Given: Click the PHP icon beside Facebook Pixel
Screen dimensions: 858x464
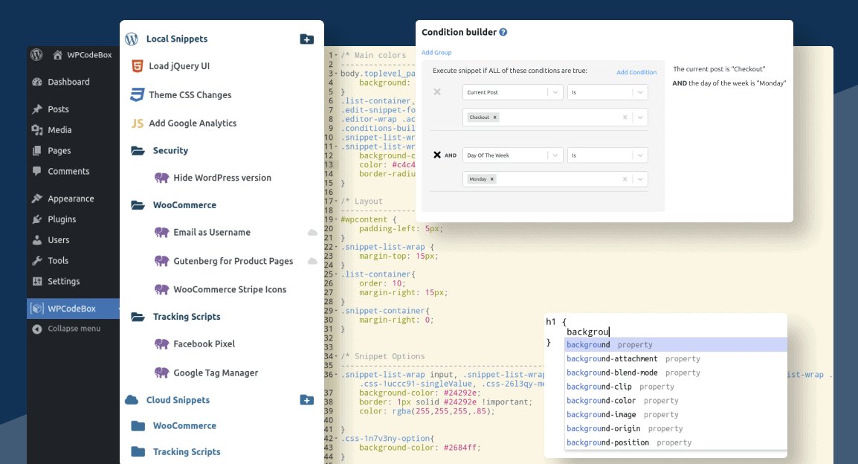Looking at the screenshot, I should 161,344.
